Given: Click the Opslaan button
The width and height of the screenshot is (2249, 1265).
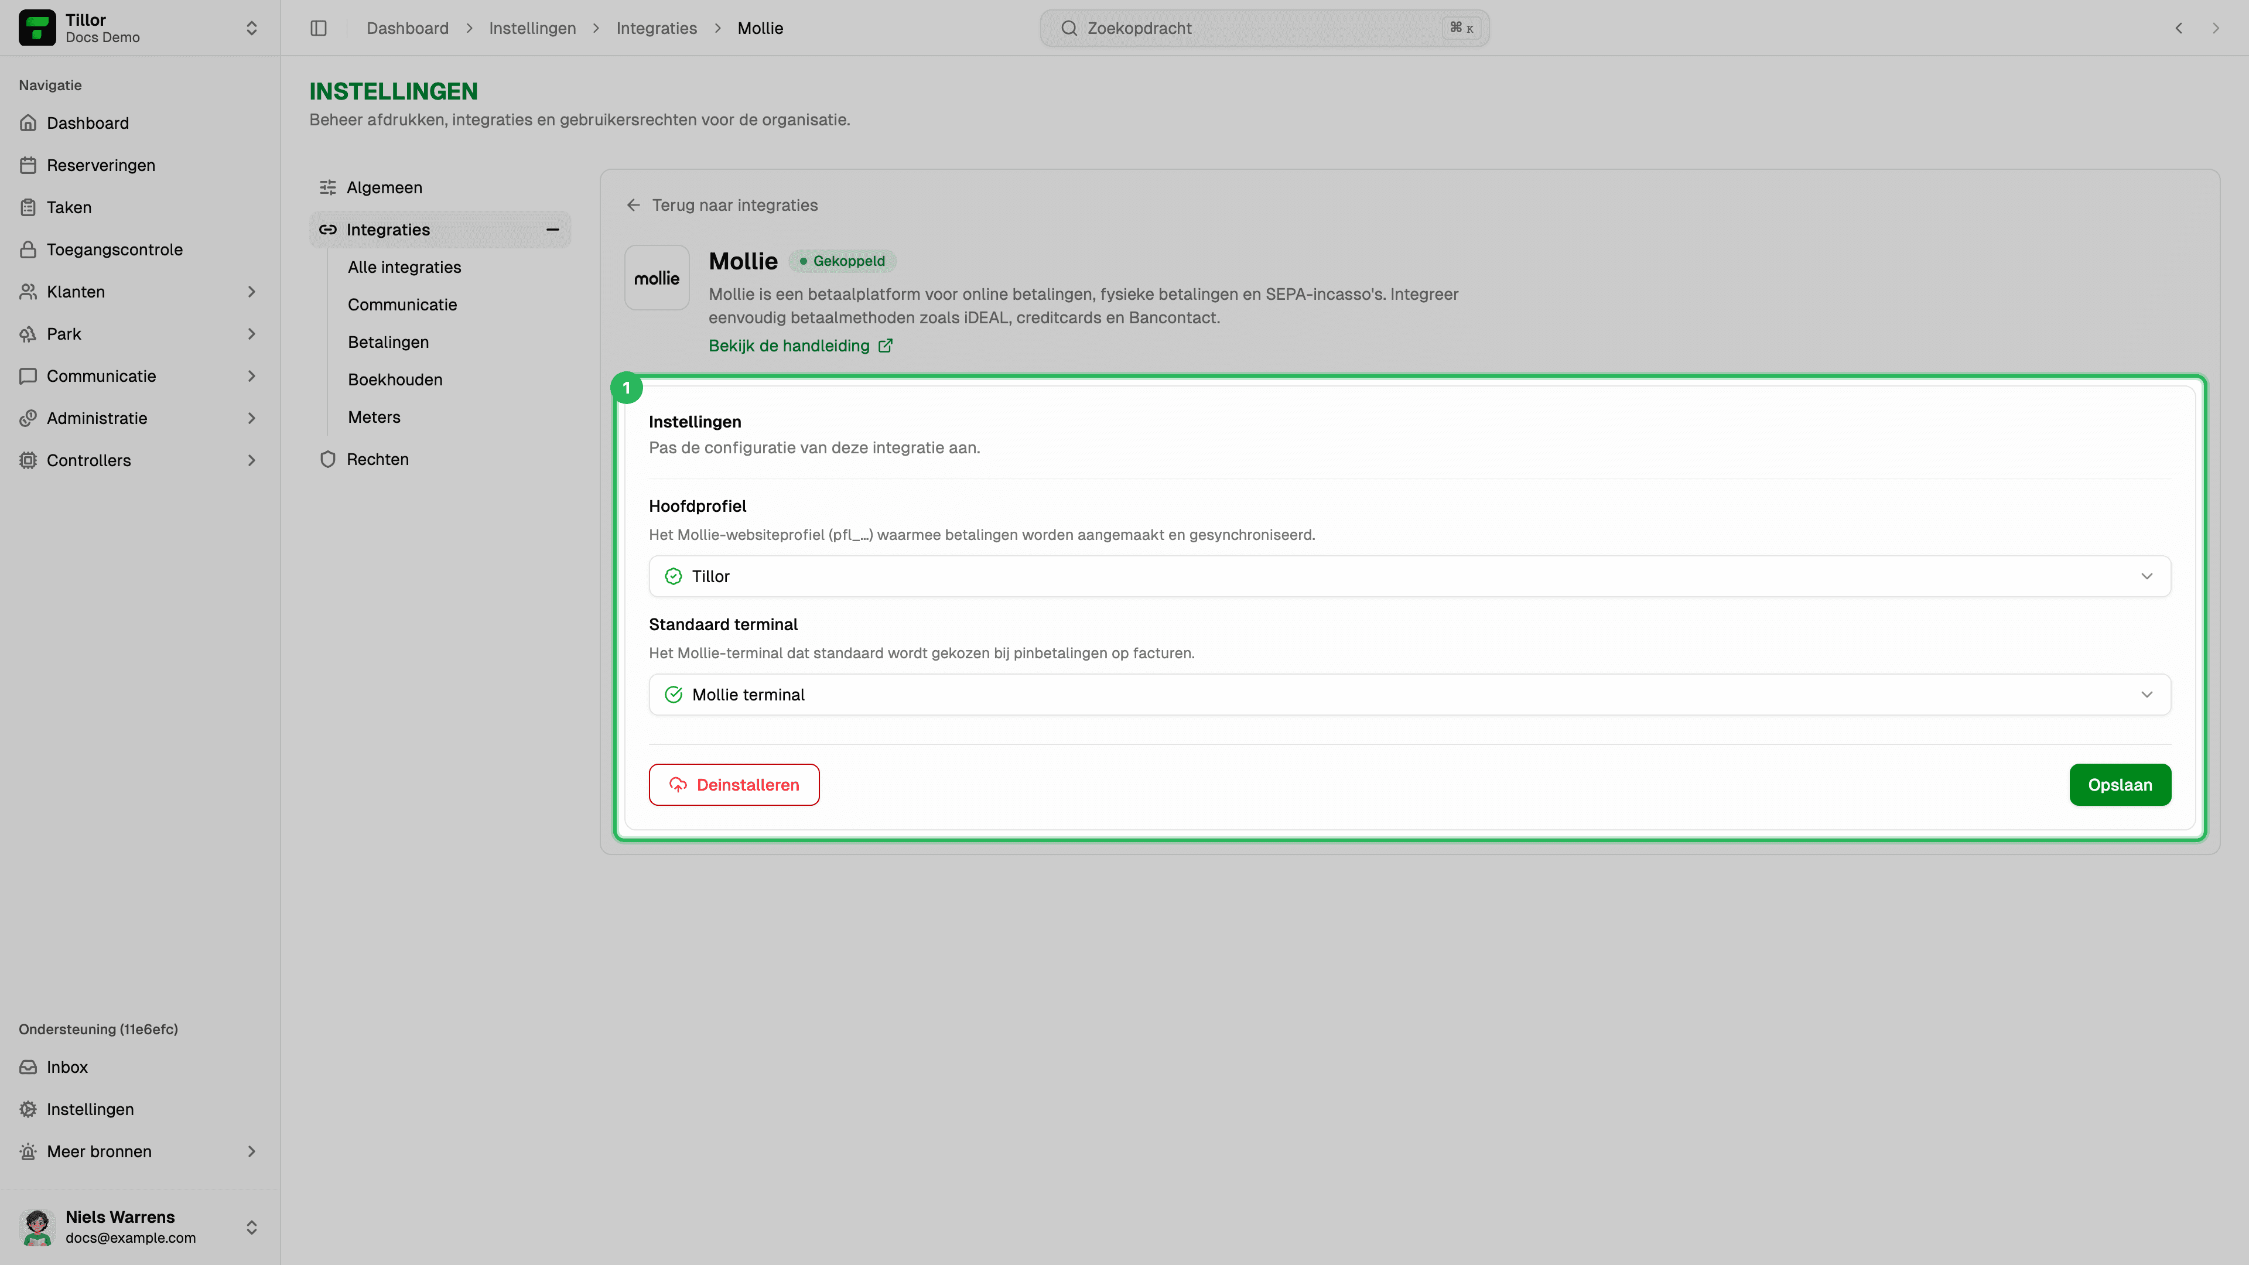Looking at the screenshot, I should (x=2120, y=785).
